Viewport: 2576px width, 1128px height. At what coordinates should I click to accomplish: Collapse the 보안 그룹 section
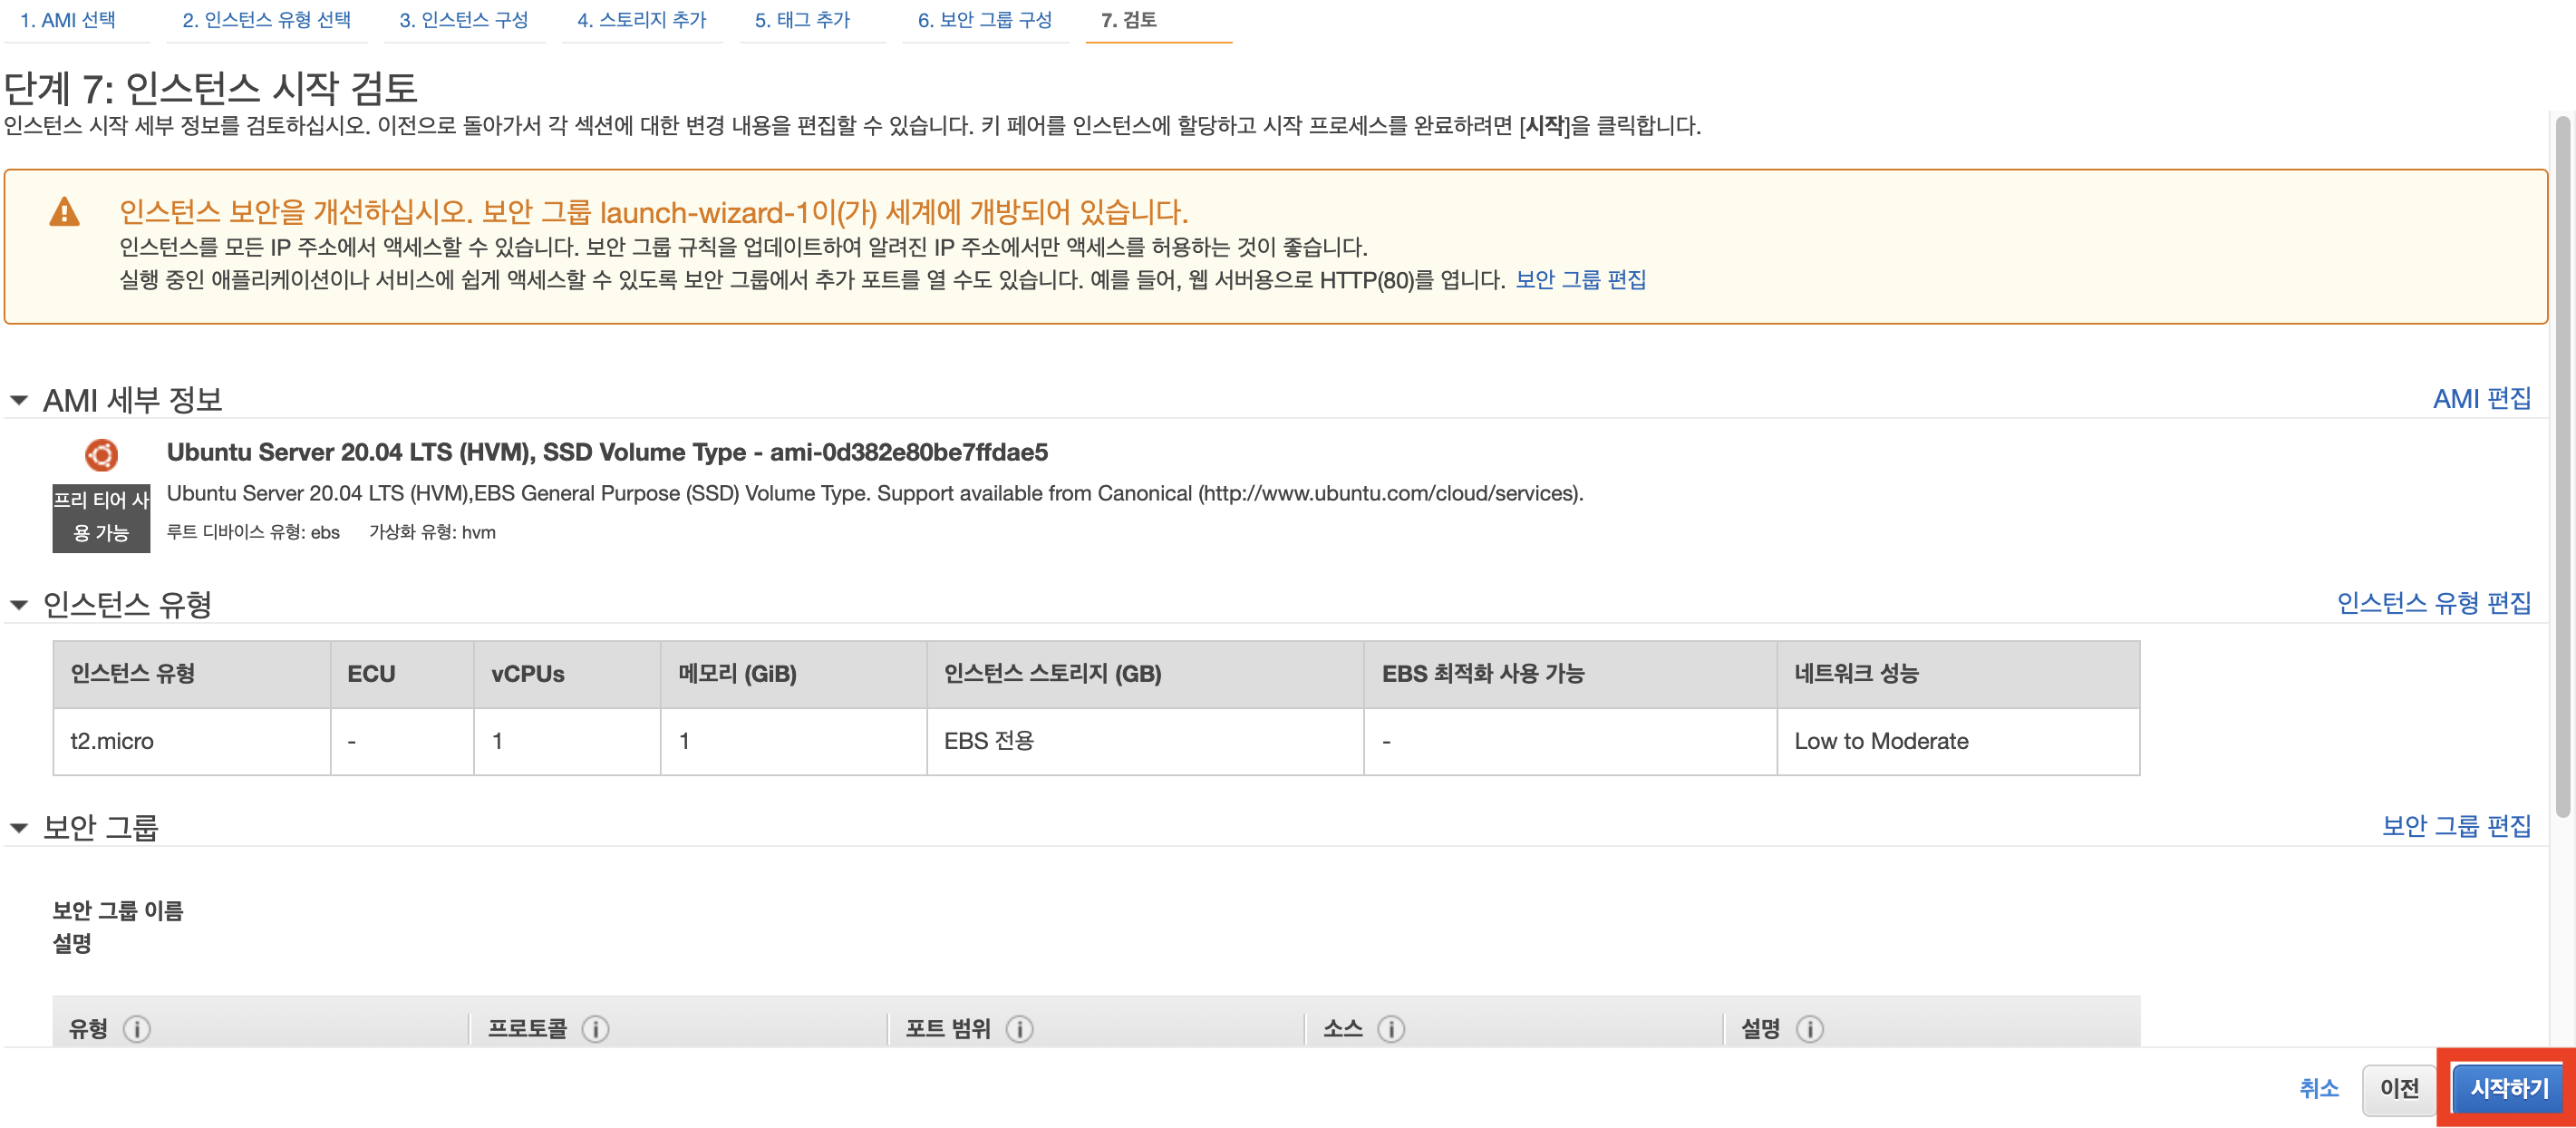click(19, 827)
